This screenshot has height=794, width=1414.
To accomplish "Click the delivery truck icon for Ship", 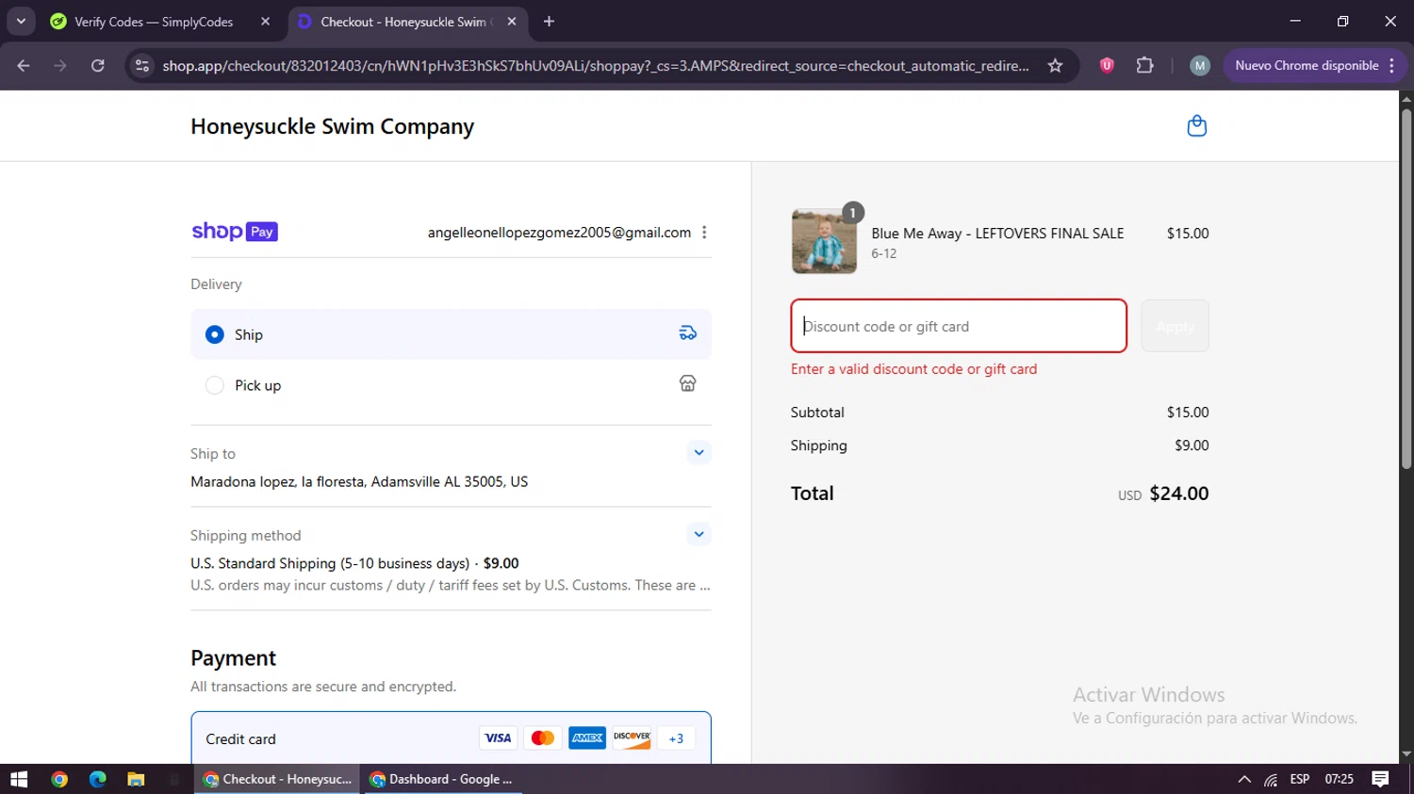I will [688, 333].
